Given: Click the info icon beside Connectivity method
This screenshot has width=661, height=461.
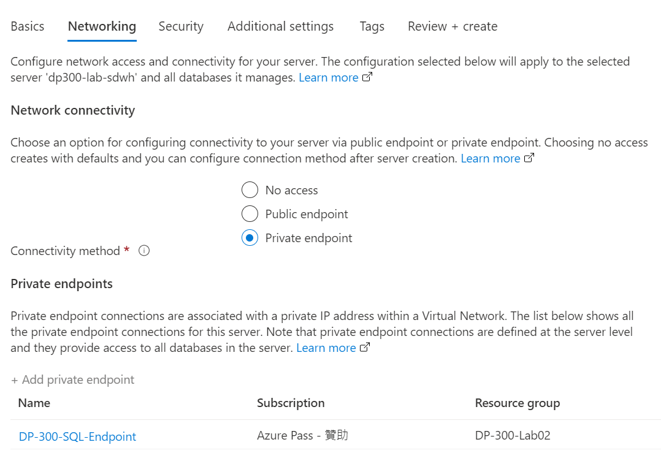Looking at the screenshot, I should [144, 251].
